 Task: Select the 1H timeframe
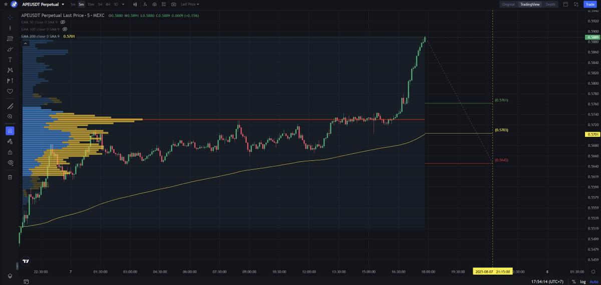coord(100,4)
